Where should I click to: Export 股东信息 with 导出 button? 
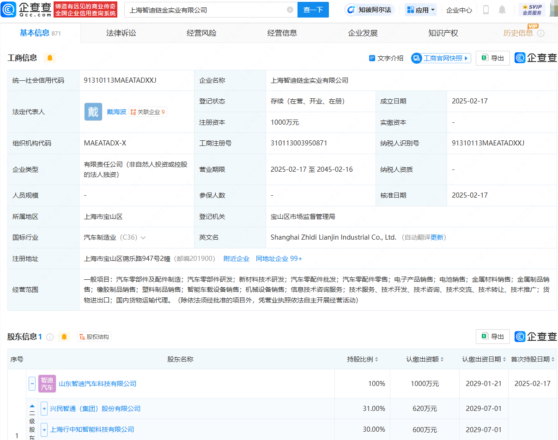493,337
